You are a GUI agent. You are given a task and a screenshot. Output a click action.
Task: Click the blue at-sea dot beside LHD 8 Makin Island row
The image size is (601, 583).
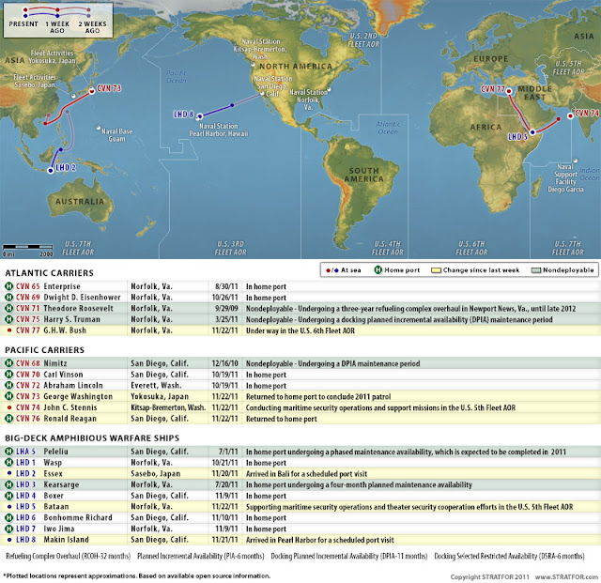tap(9, 539)
